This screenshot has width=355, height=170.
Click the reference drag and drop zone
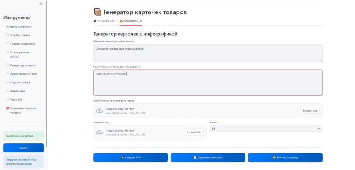click(150, 132)
